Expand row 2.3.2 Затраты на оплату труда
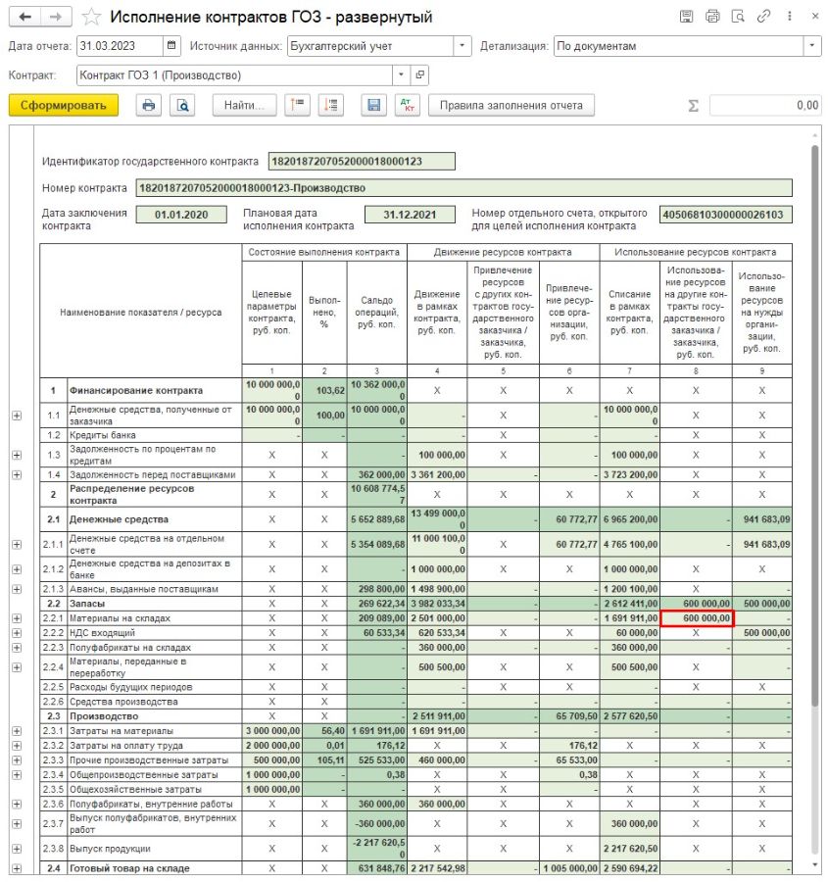828x882 pixels. pyautogui.click(x=17, y=746)
